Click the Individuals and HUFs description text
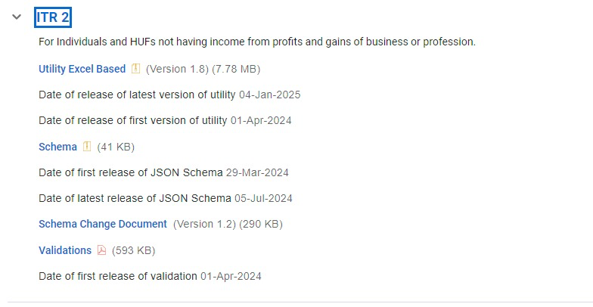Viewport: 593px width, 307px height. tap(257, 42)
